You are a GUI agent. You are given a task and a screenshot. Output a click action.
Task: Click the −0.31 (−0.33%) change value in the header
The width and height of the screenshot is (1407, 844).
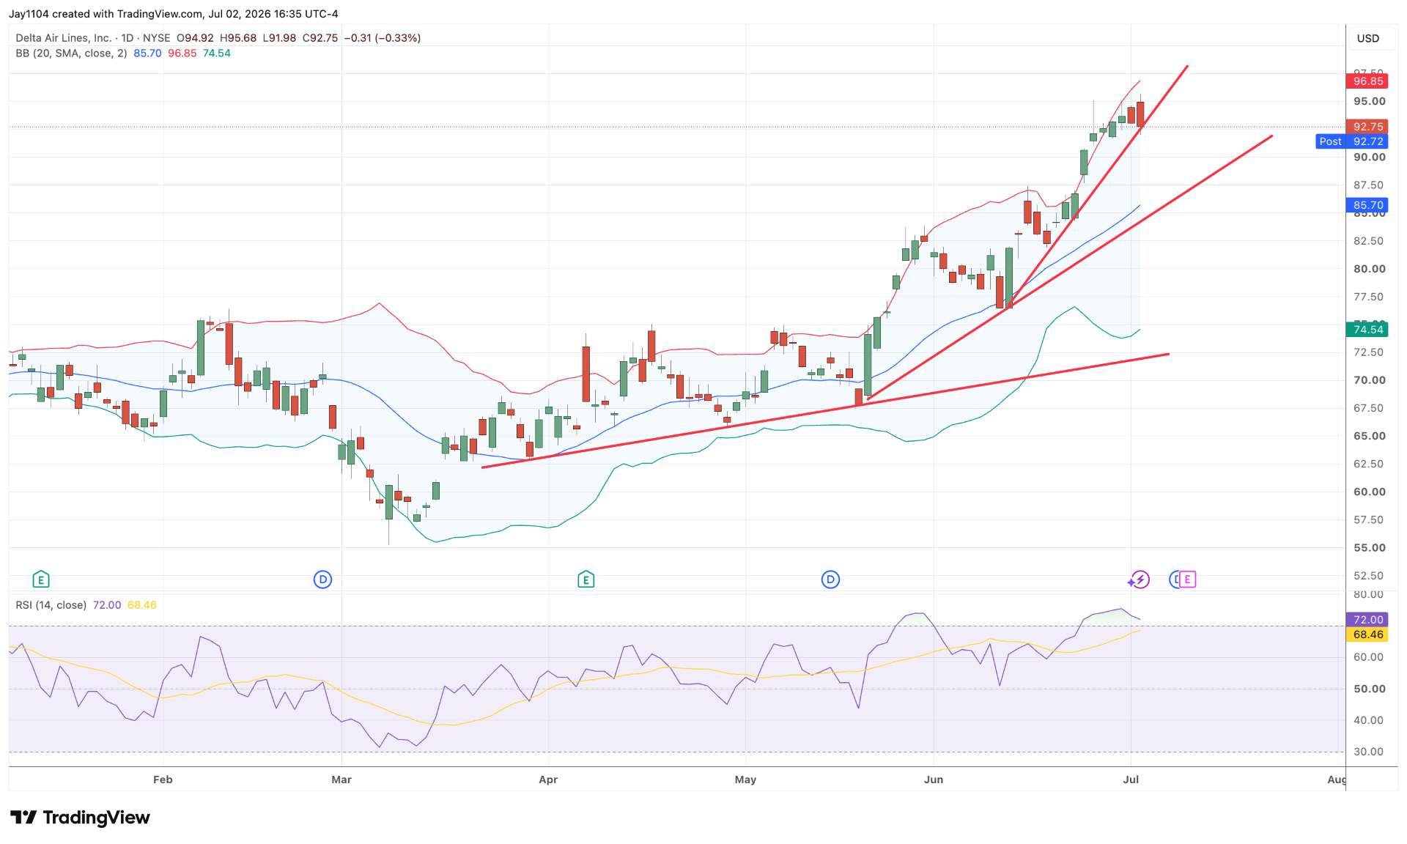[383, 38]
